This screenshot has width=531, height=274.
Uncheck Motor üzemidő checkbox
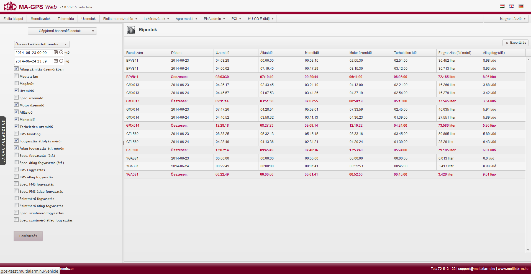(16, 105)
